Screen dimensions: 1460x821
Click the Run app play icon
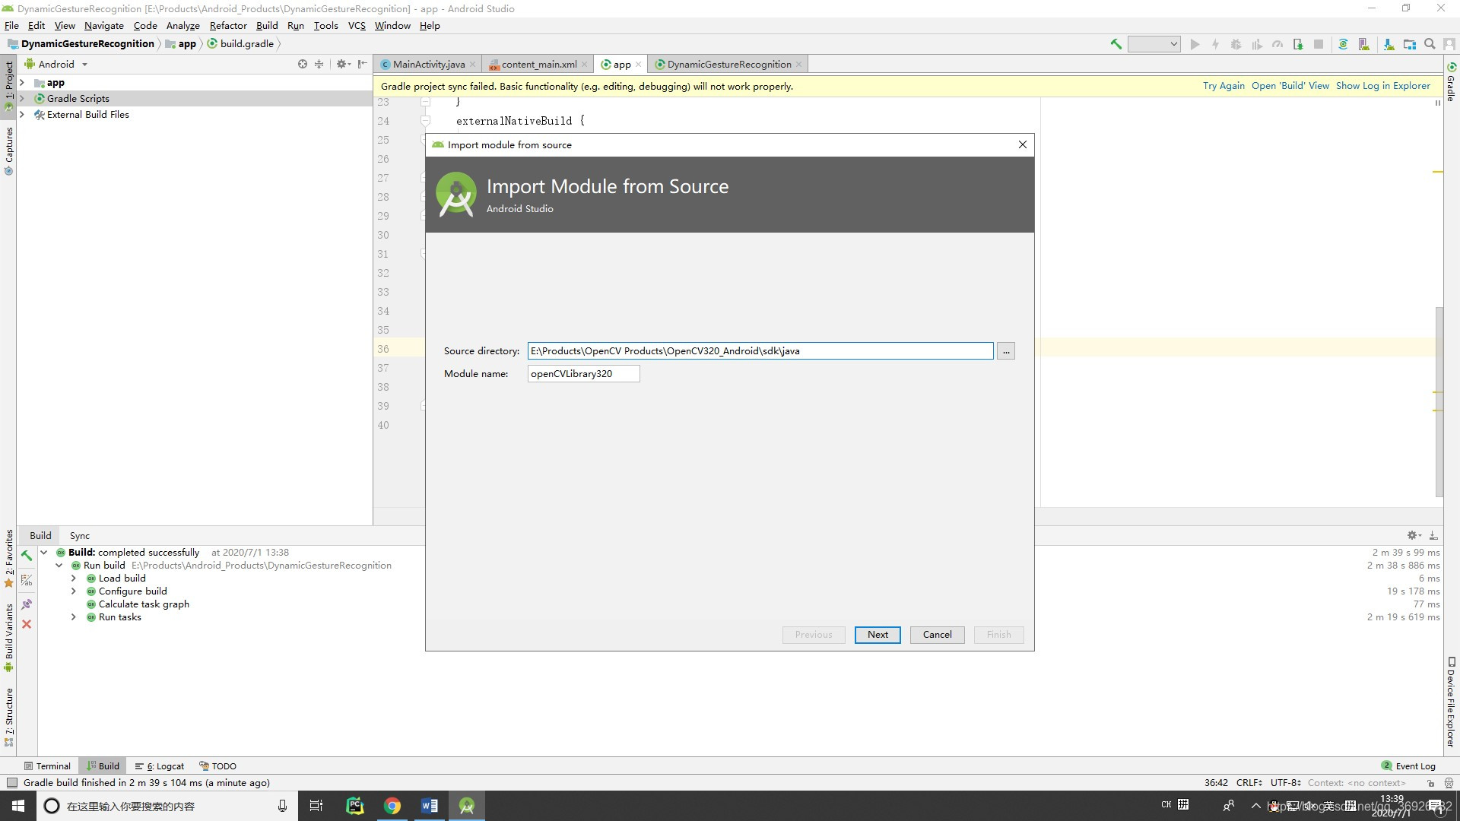click(x=1195, y=44)
